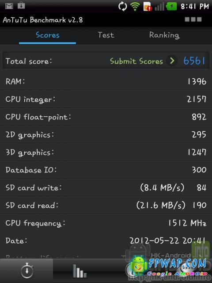Click the arrow next to Submit Scores
212x283 pixels.
[172, 61]
